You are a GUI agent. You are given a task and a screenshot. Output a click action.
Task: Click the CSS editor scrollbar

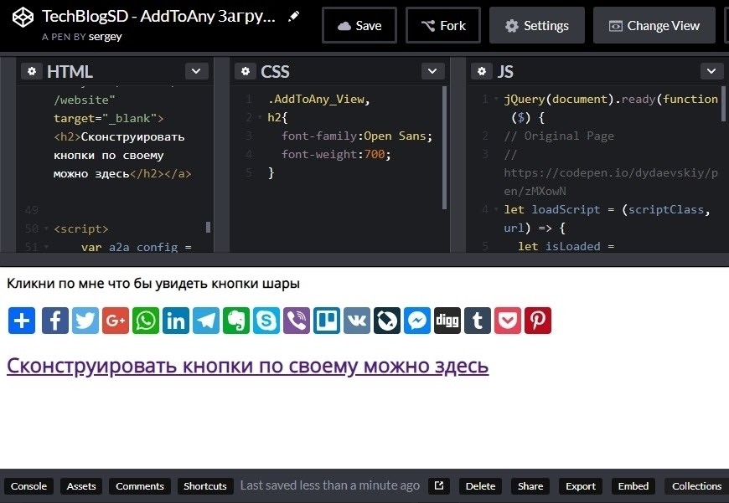(444, 147)
